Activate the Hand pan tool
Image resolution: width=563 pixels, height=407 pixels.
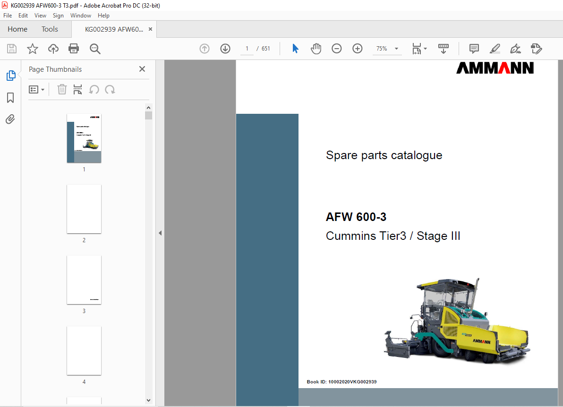[316, 49]
